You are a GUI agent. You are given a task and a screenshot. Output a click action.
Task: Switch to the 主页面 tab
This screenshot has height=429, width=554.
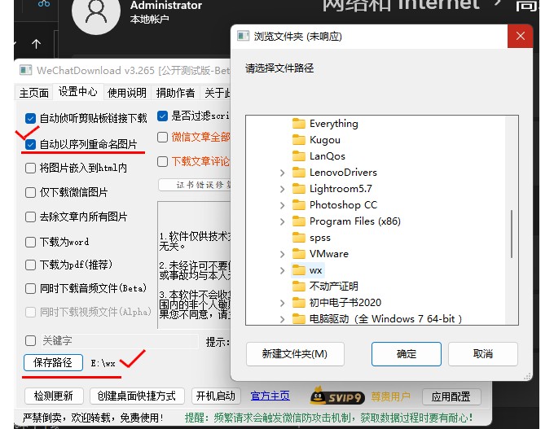pos(34,93)
